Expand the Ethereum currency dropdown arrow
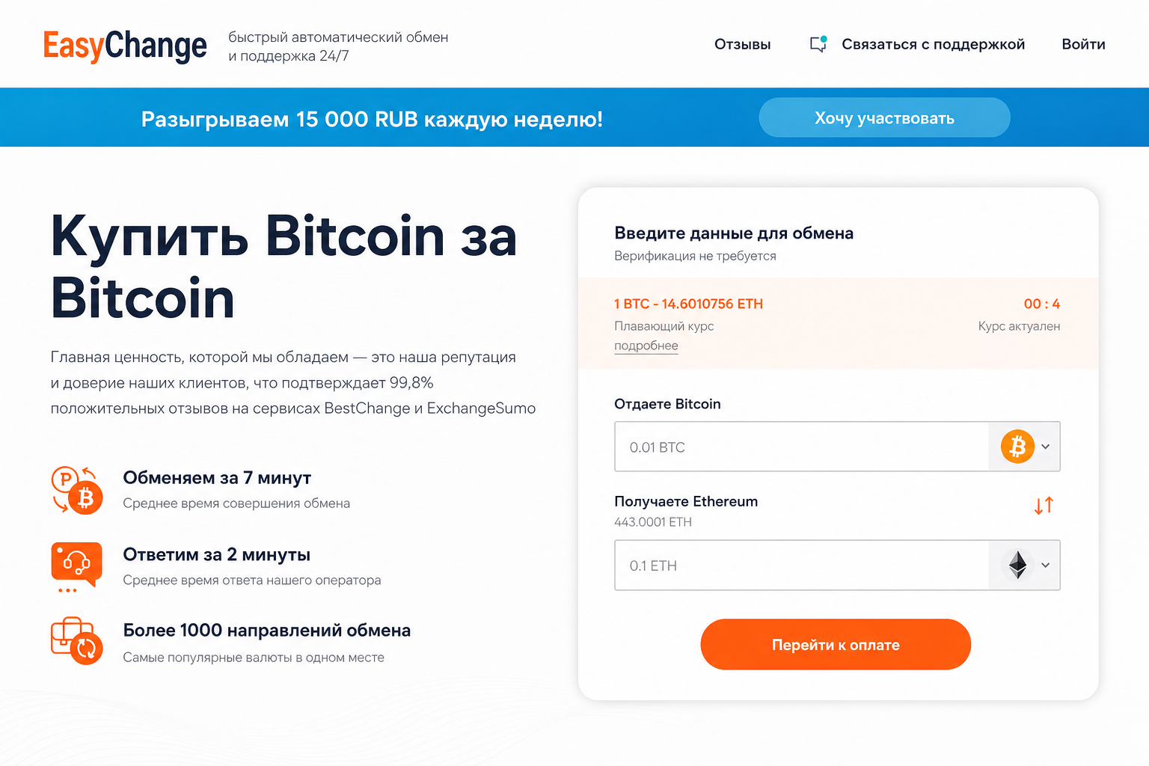 [x=1046, y=565]
